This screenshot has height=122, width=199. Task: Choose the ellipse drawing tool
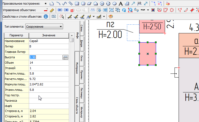(114, 4)
